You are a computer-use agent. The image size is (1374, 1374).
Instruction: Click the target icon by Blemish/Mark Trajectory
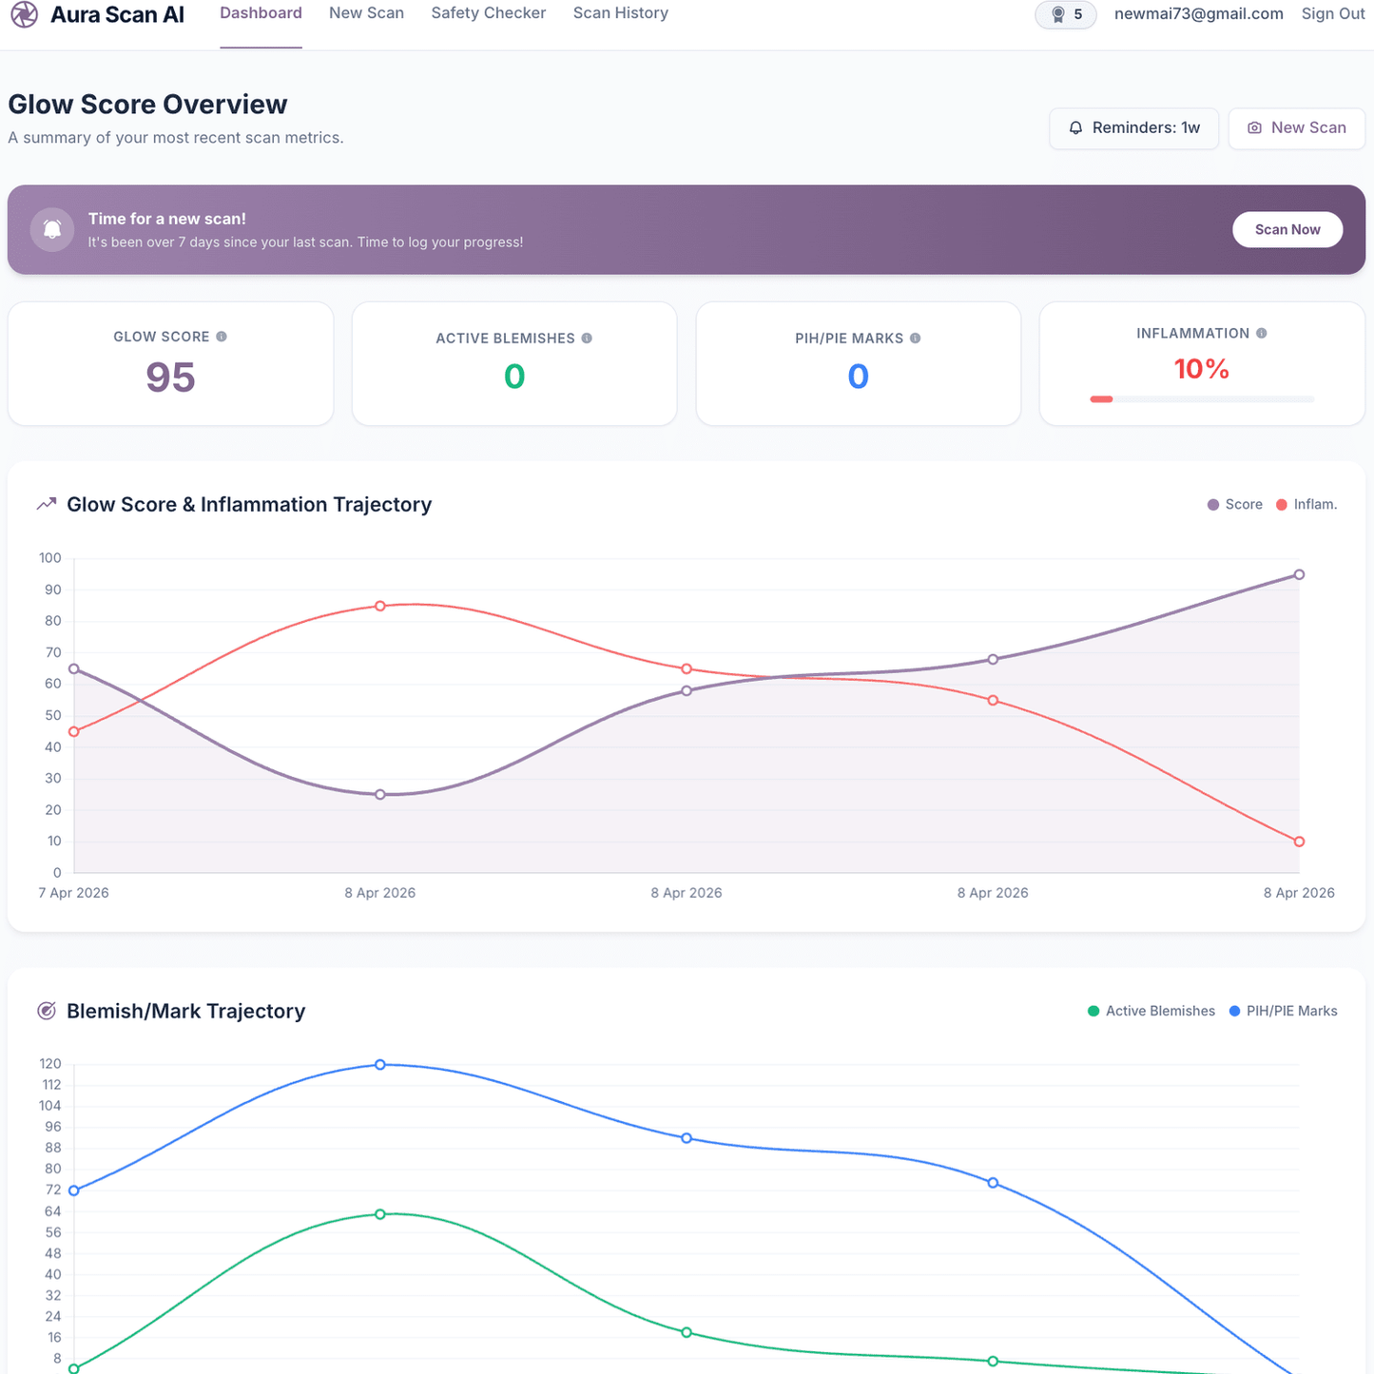click(x=46, y=1011)
